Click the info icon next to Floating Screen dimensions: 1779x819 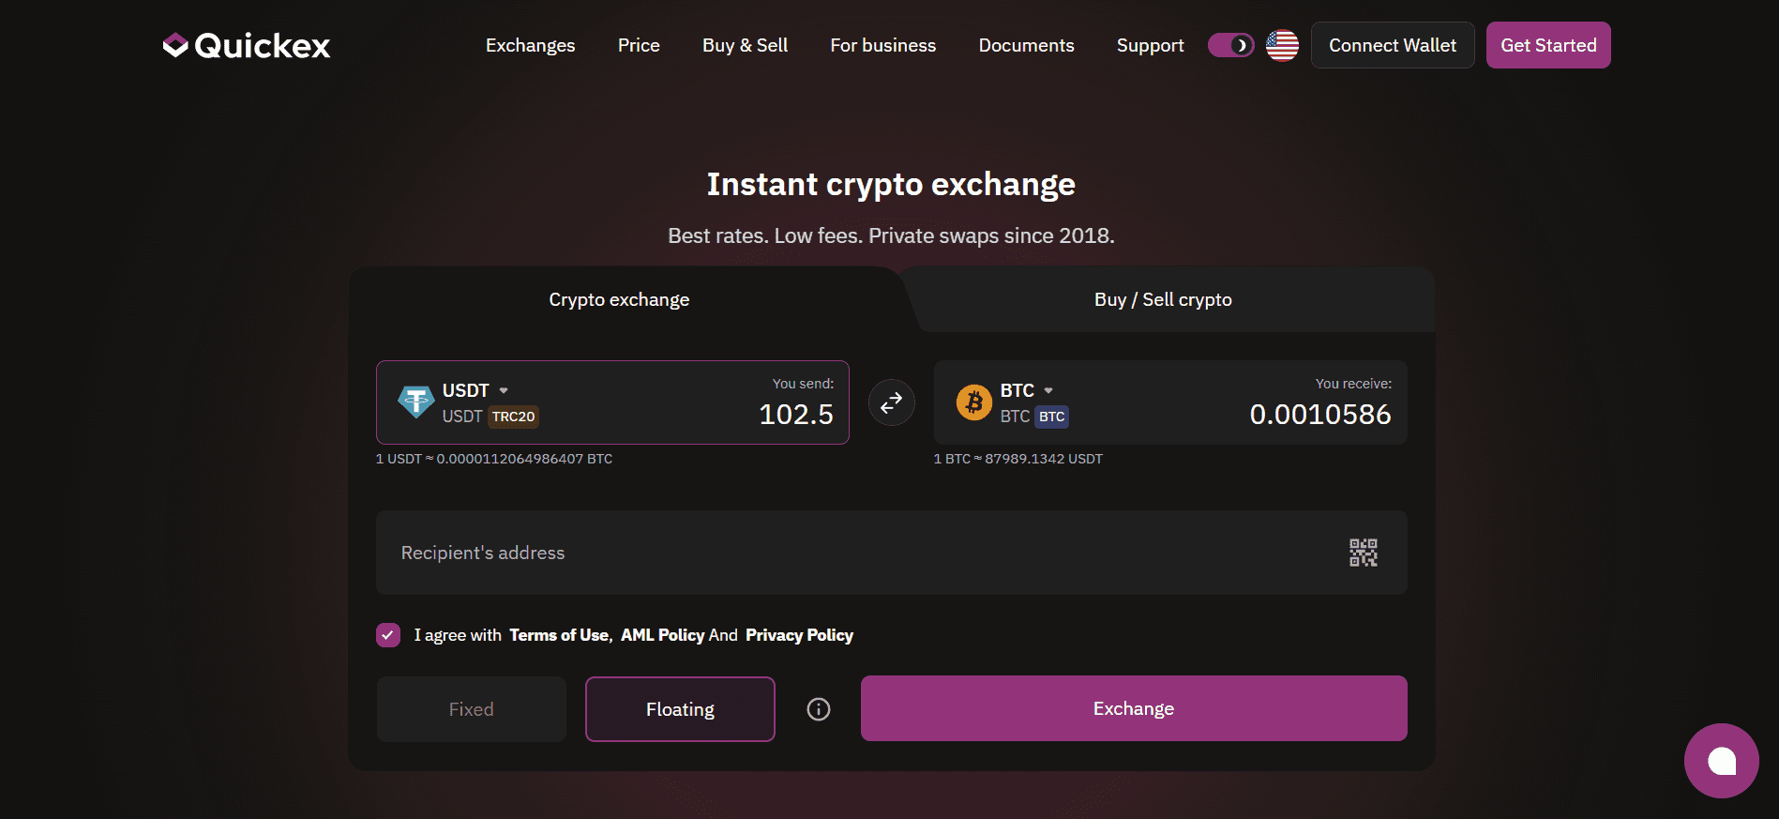click(817, 709)
